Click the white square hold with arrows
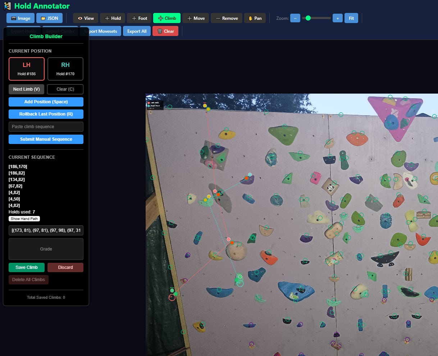Image resolution: width=438 pixels, height=356 pixels. 330,187
